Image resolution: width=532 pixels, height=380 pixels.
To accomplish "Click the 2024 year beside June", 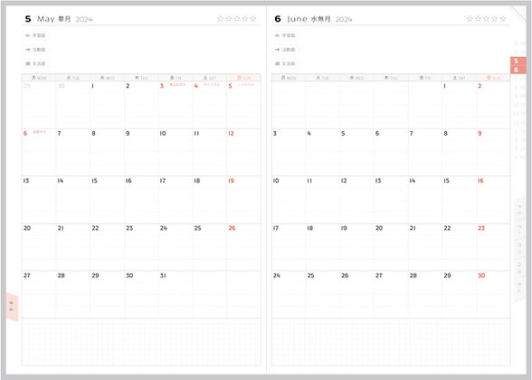I will (x=344, y=20).
